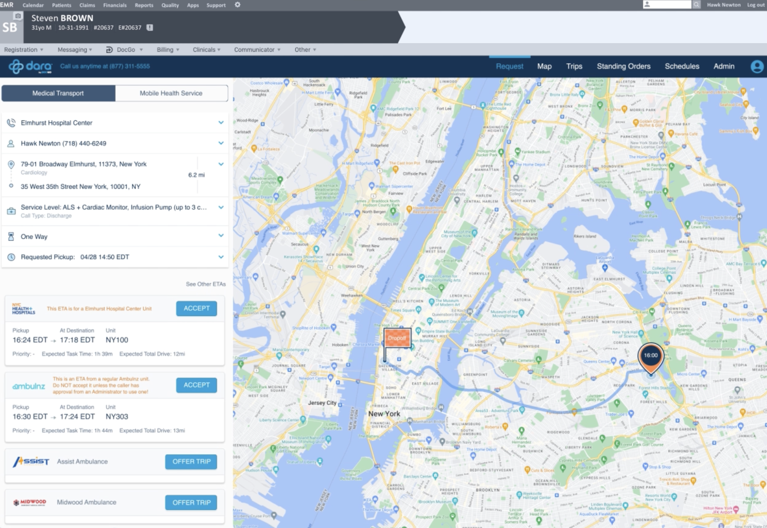Click the DocGo menu icon

point(109,50)
